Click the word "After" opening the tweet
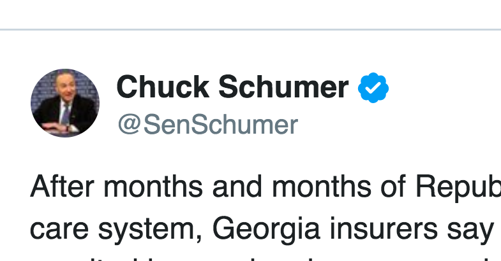501x261 pixels. pyautogui.click(x=62, y=187)
